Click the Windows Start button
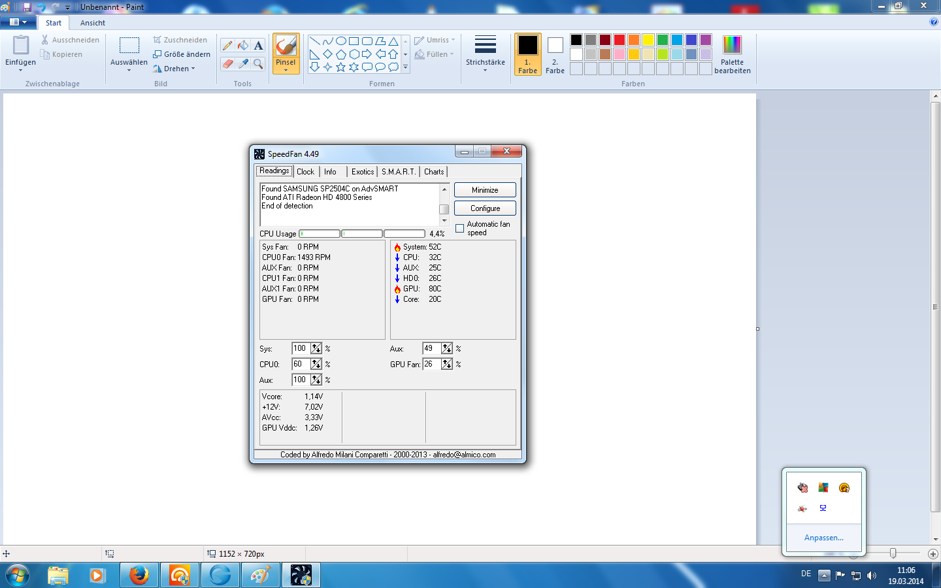This screenshot has width=941, height=588. 18,575
